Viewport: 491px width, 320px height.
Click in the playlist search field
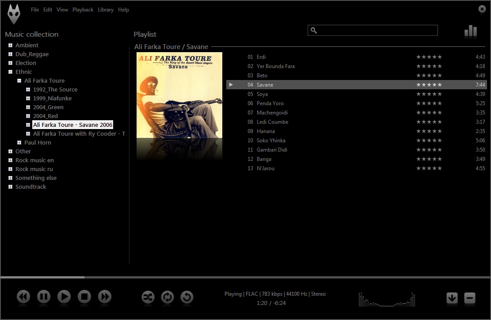coord(373,30)
